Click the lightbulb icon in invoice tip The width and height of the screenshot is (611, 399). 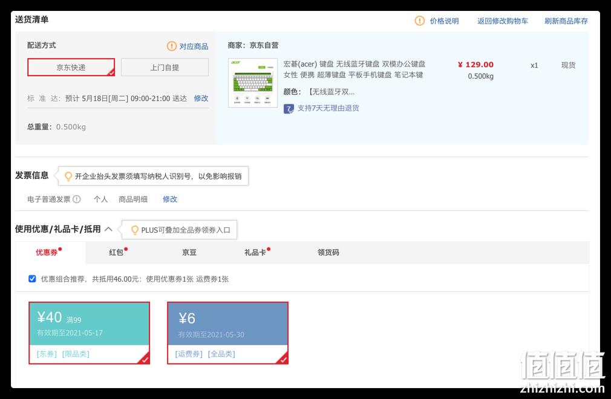(x=68, y=177)
